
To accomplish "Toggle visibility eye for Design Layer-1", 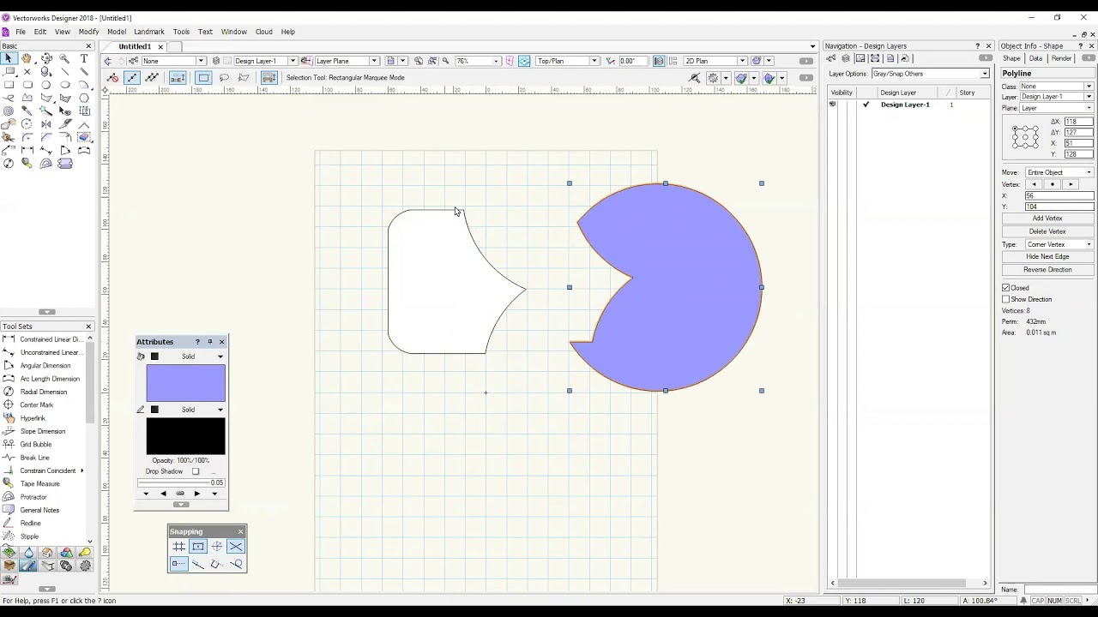I will coord(832,105).
